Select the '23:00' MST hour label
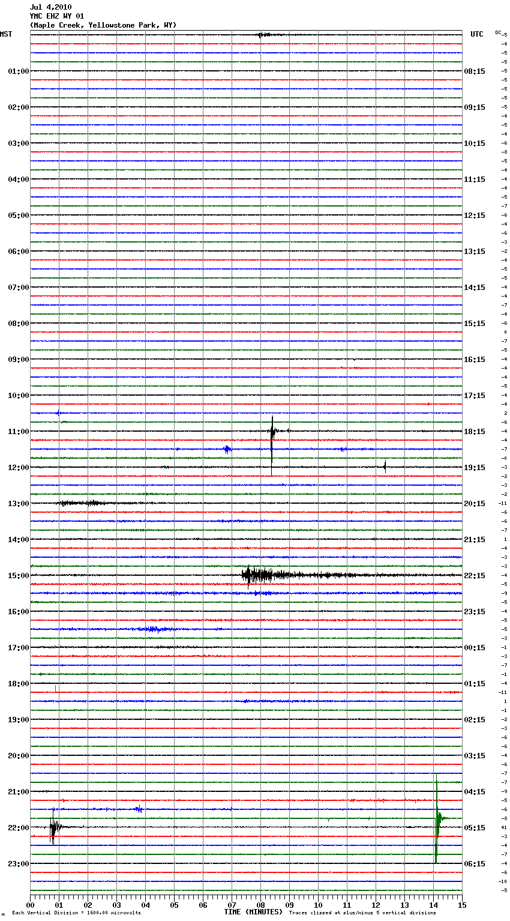Image resolution: width=510 pixels, height=921 pixels. click(18, 864)
